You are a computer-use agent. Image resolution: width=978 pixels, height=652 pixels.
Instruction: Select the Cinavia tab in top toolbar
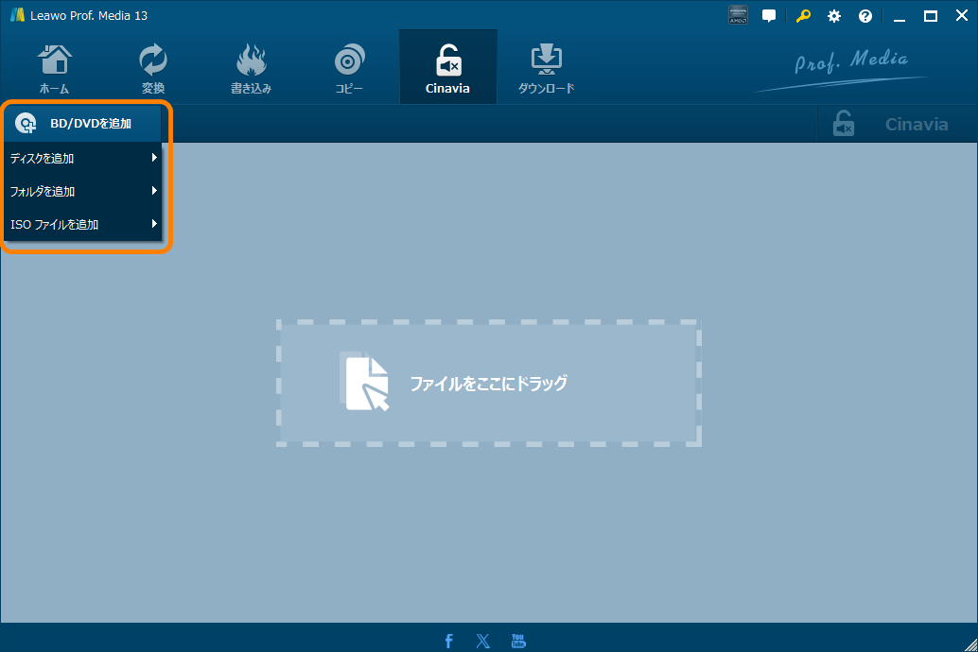coord(447,67)
